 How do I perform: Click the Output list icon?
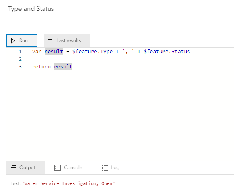point(13,168)
